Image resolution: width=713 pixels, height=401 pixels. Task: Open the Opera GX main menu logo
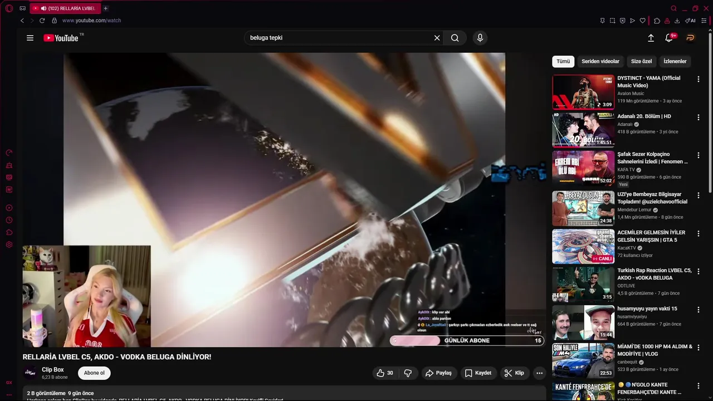(9, 8)
